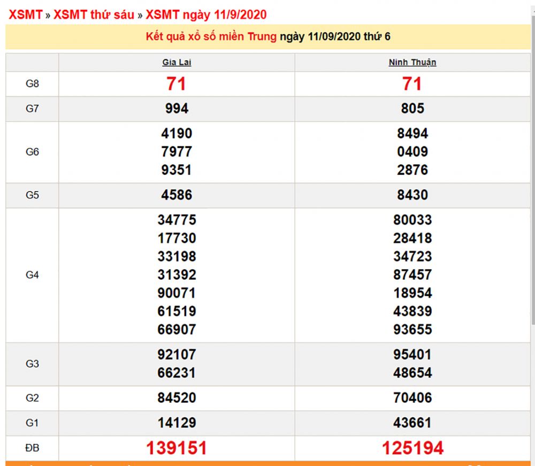Click the G8 result 71 under Ninh Thuận
This screenshot has height=466, width=535.
pos(412,84)
